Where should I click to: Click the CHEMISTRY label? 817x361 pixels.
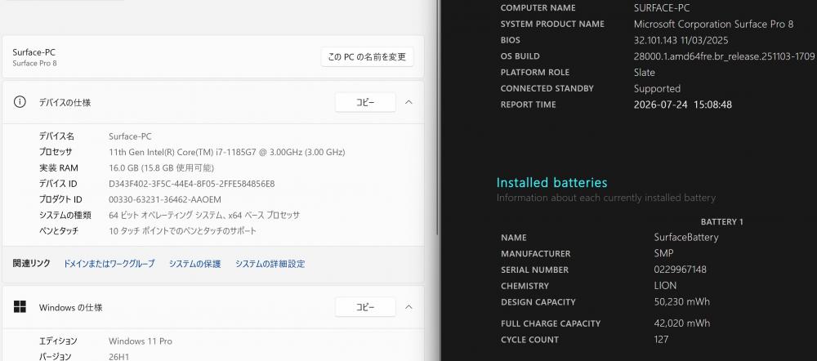(525, 286)
